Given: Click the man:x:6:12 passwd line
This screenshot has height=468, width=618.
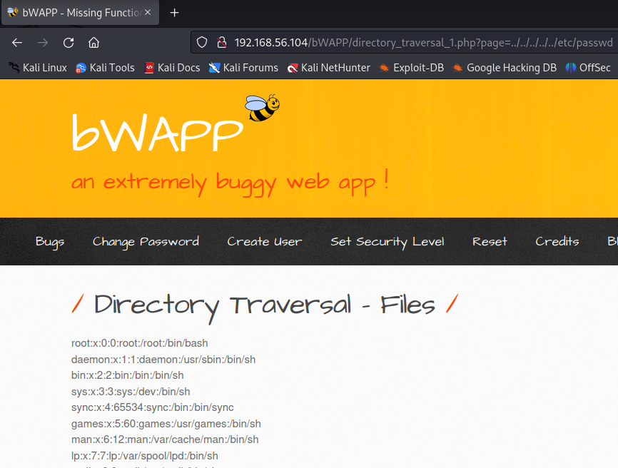Looking at the screenshot, I should pyautogui.click(x=165, y=439).
